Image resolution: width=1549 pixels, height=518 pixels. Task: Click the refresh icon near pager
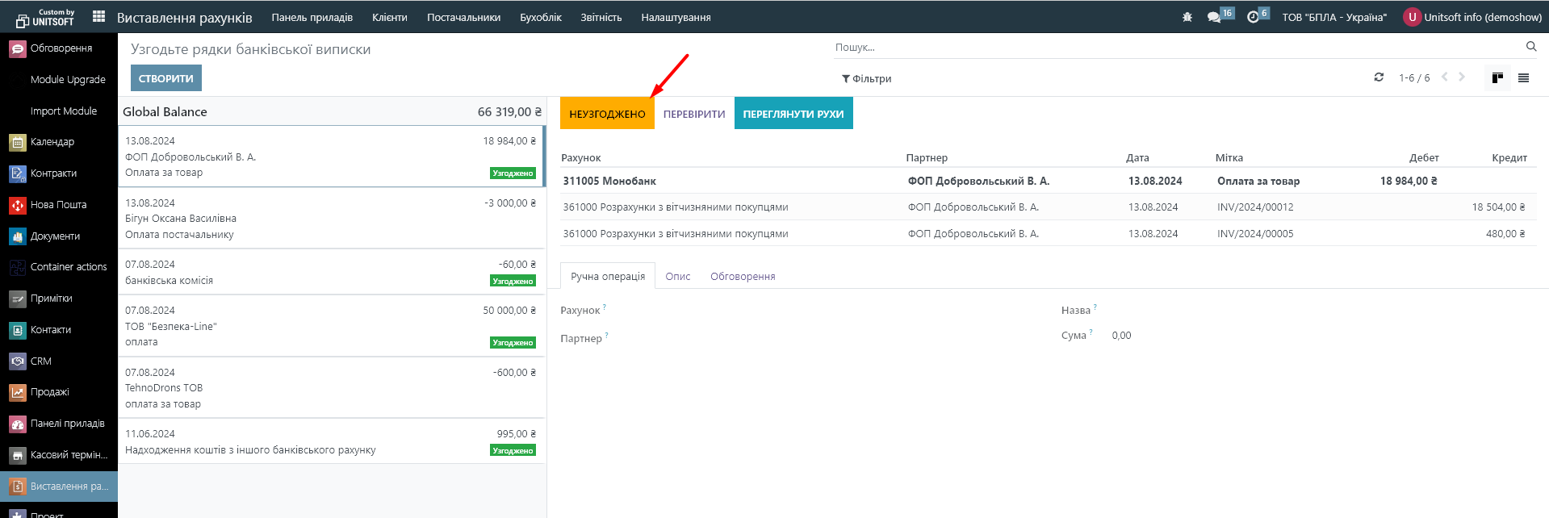point(1379,77)
